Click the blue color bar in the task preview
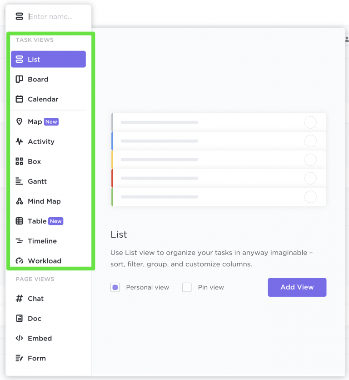The image size is (349, 380). click(112, 141)
